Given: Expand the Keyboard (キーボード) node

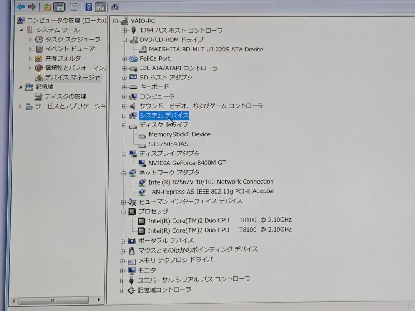Looking at the screenshot, I should point(124,87).
